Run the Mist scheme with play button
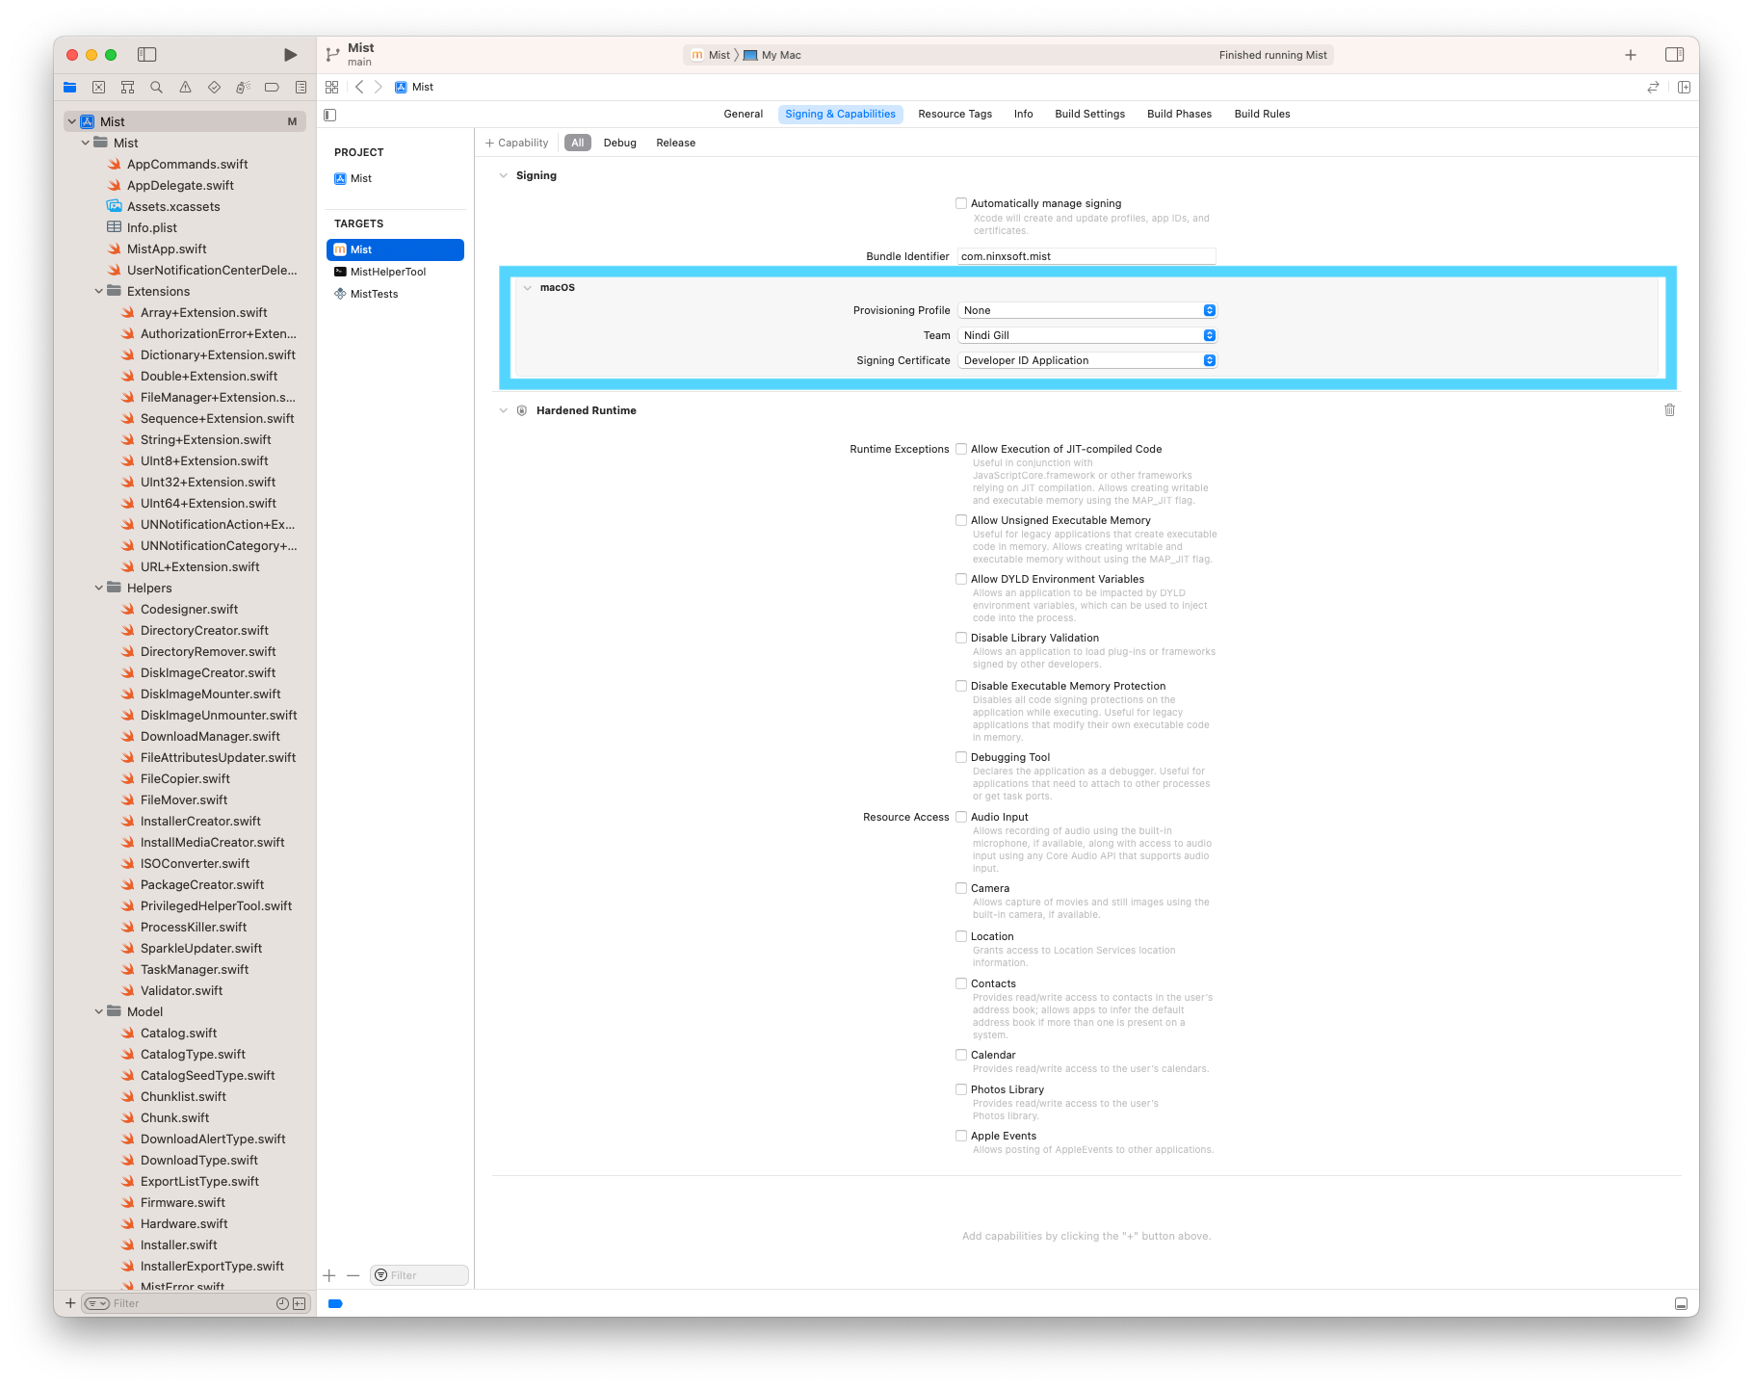1753x1388 pixels. tap(290, 55)
